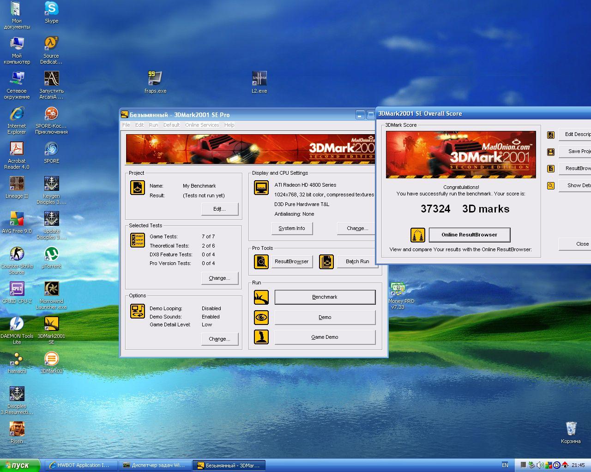This screenshot has height=472, width=591.
Task: Click the Online ResultBrowser button
Action: coord(470,235)
